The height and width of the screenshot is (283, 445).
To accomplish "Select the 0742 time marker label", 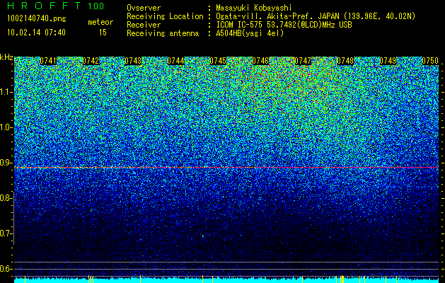I will click(91, 61).
